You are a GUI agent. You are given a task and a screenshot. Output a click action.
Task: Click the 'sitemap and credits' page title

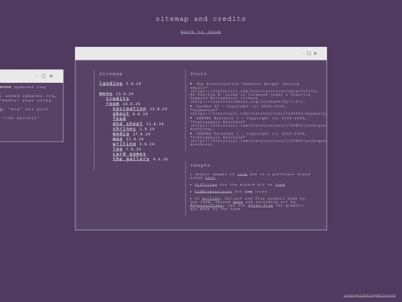[201, 19]
